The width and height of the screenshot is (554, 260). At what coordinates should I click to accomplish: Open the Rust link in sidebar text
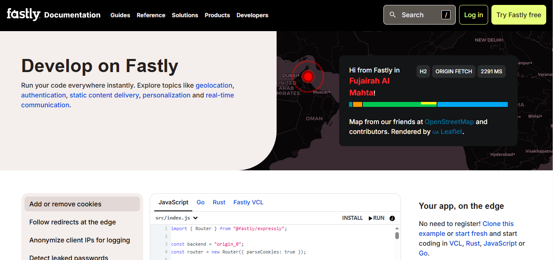click(473, 243)
